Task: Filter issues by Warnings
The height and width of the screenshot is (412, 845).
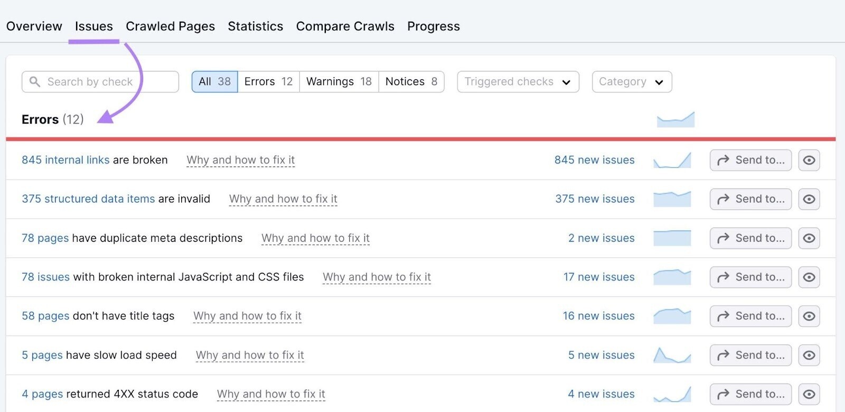Action: [x=339, y=82]
